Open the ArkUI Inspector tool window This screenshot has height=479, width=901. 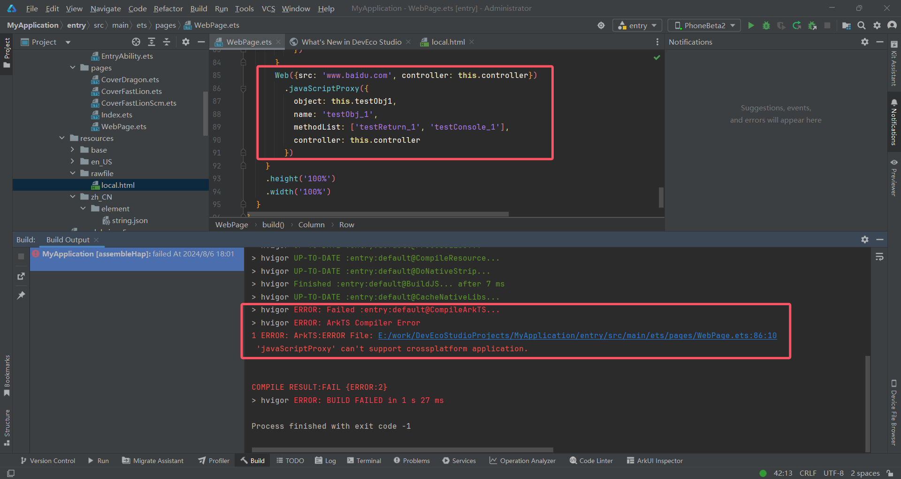655,461
